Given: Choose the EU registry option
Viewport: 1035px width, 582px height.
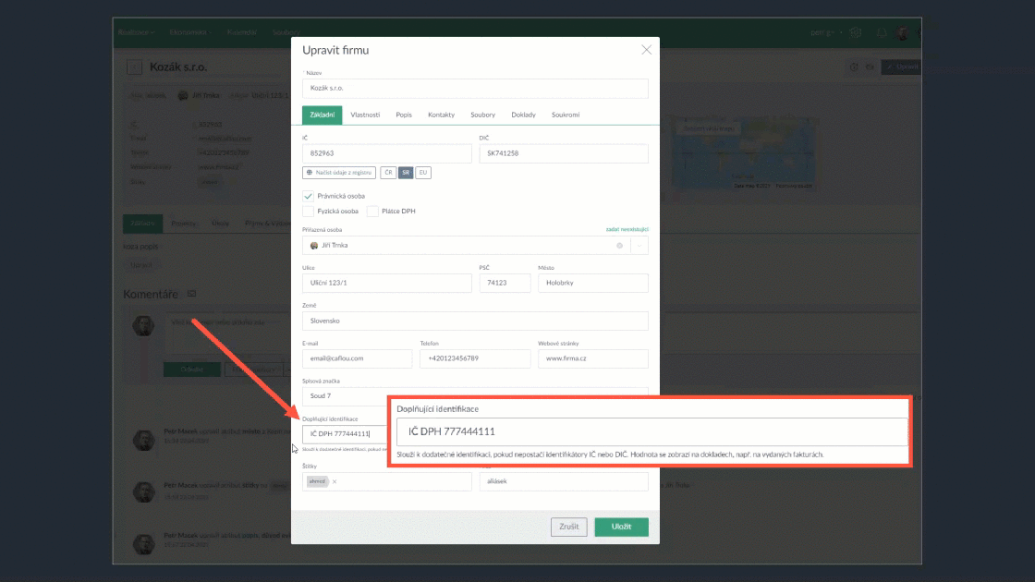Looking at the screenshot, I should pos(422,173).
